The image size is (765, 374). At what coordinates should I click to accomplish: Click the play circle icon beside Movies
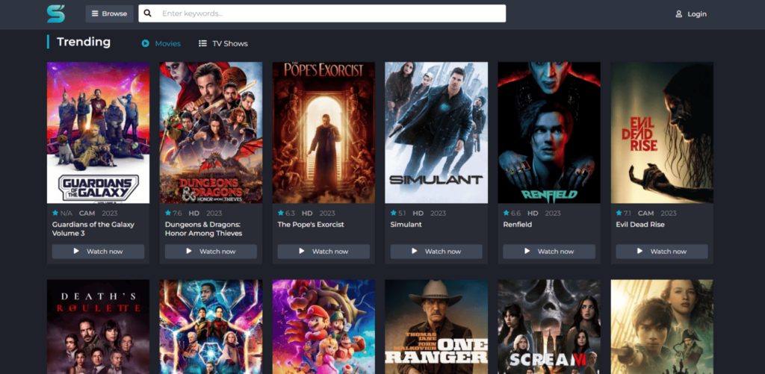coord(146,43)
